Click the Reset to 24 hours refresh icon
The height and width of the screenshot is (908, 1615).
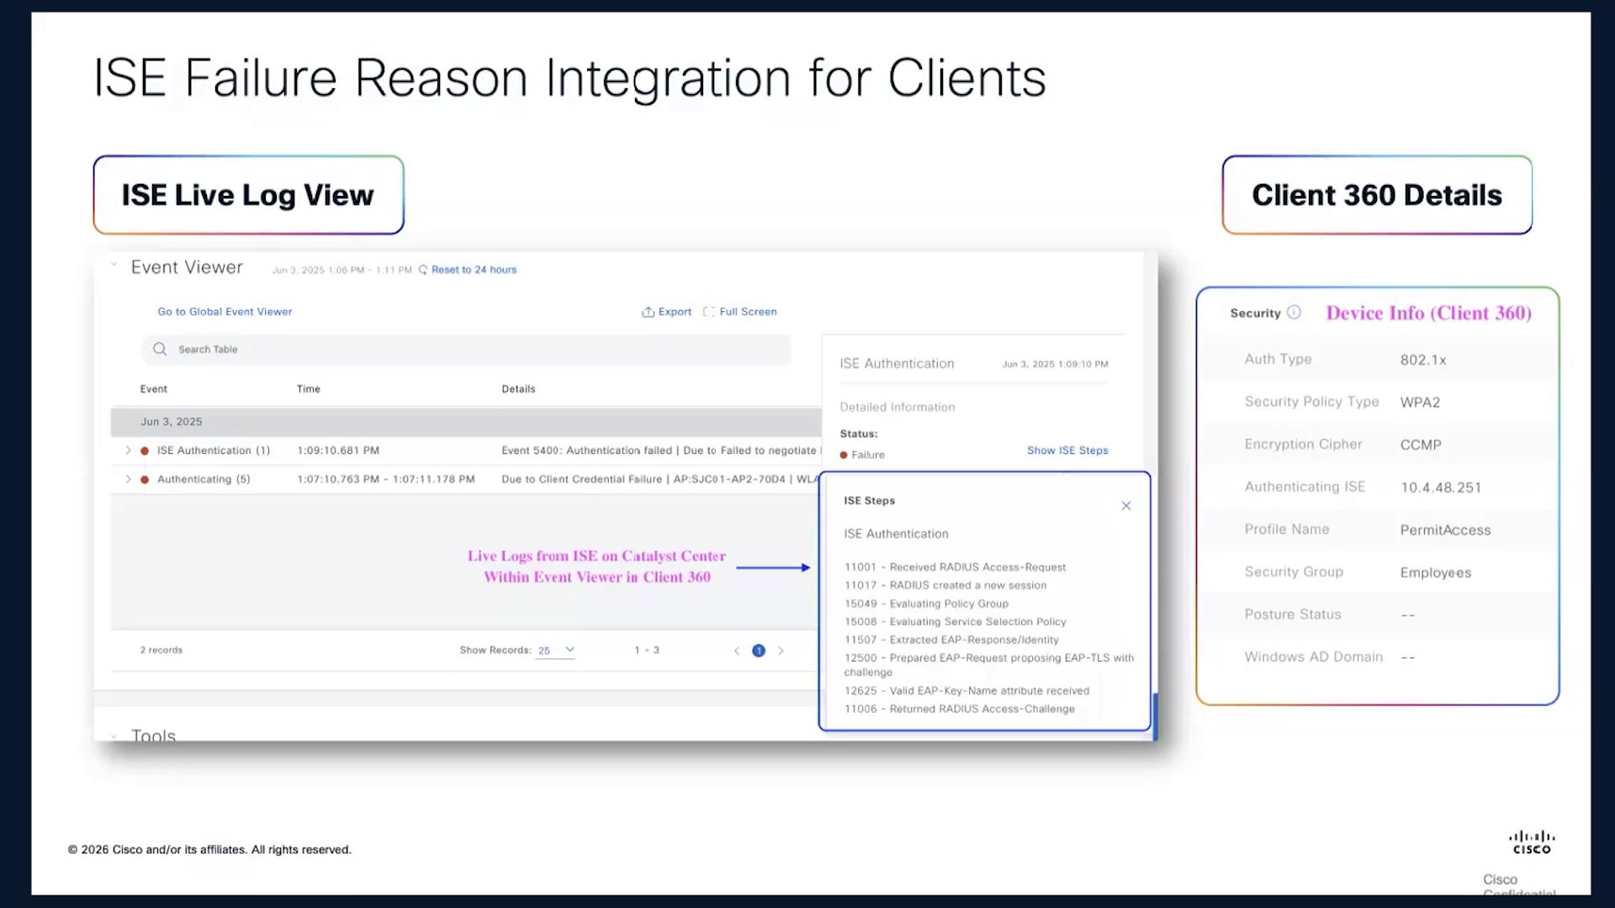click(x=423, y=270)
